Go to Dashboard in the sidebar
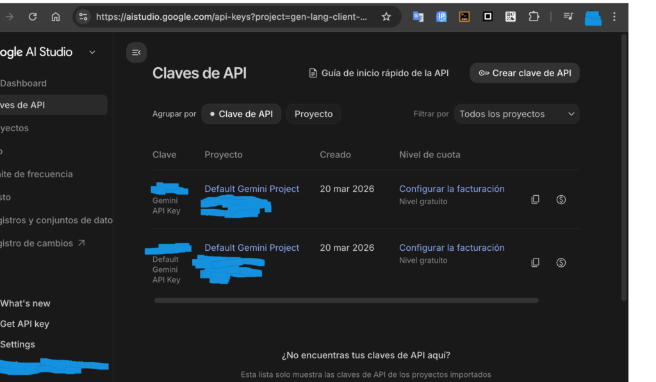 pos(24,83)
